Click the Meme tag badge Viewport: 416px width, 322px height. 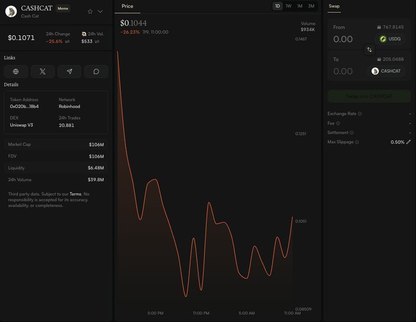63,9
